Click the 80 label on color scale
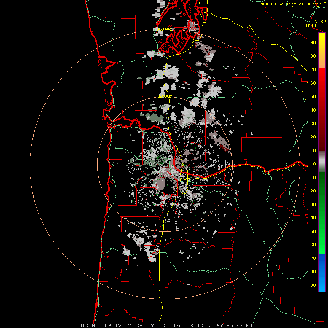Viewport: 328px width, 328px height. tap(313, 56)
